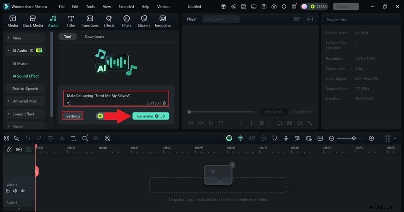Delete prompt text with the trash icon
Screen dimensions: 404x212
tap(164, 103)
